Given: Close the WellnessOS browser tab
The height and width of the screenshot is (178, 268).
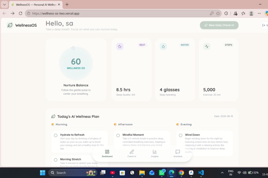Looking at the screenshot, I should tap(59, 5).
